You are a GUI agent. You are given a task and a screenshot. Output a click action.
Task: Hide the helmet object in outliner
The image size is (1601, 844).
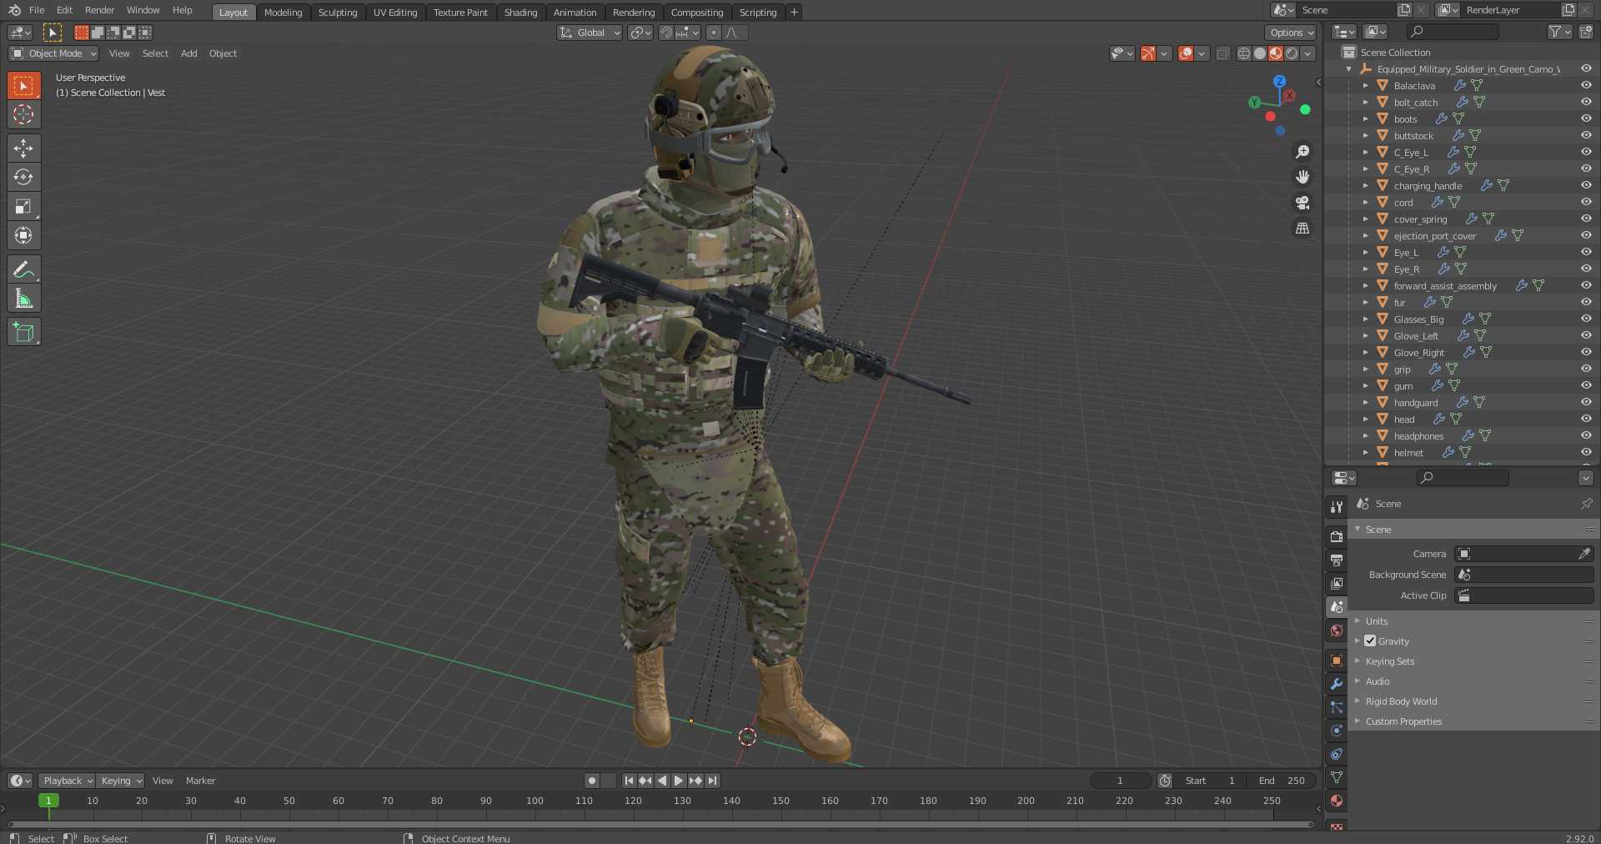(1585, 452)
